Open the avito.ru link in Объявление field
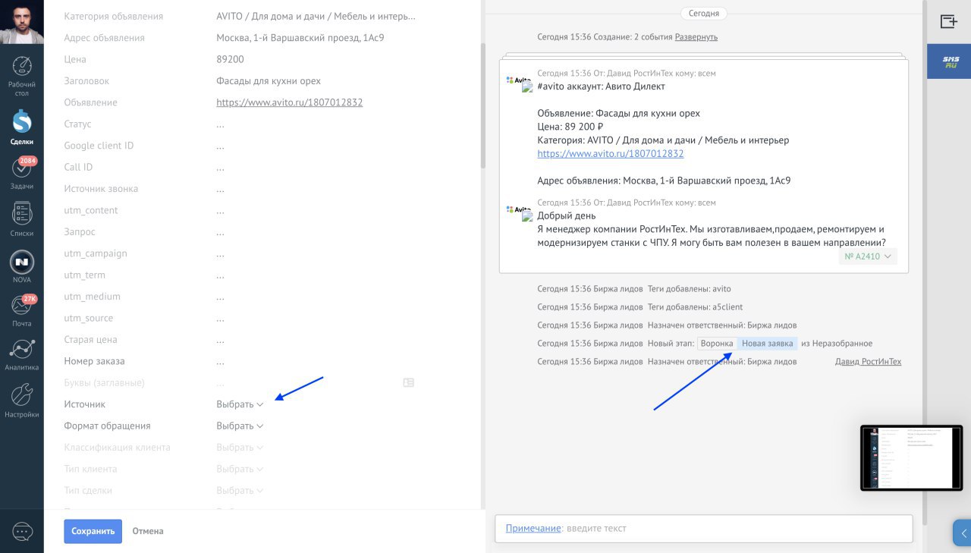Image resolution: width=971 pixels, height=553 pixels. (290, 102)
